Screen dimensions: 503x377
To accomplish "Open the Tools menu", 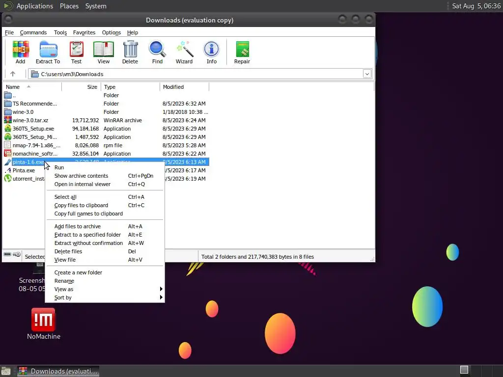I will pyautogui.click(x=60, y=32).
